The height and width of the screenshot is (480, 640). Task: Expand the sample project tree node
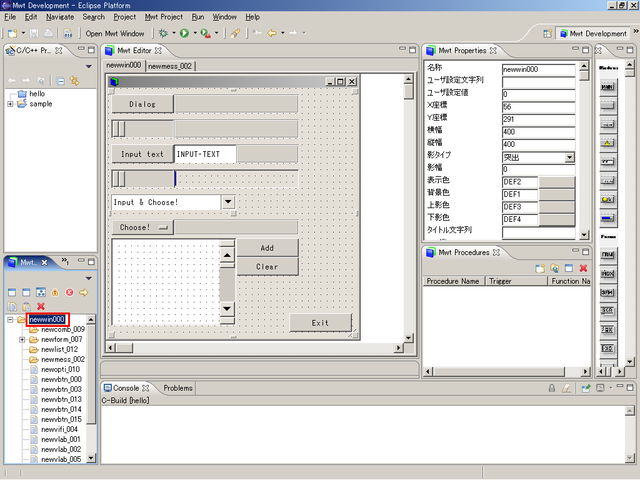(10, 104)
